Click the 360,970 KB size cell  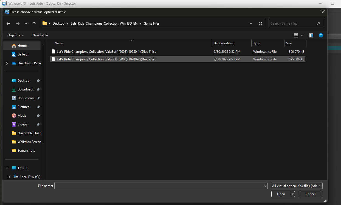click(x=296, y=52)
